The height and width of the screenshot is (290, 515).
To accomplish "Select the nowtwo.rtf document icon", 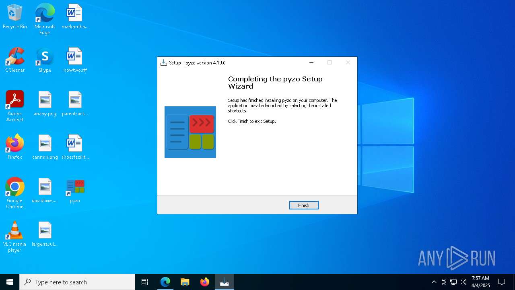I will coord(75,60).
